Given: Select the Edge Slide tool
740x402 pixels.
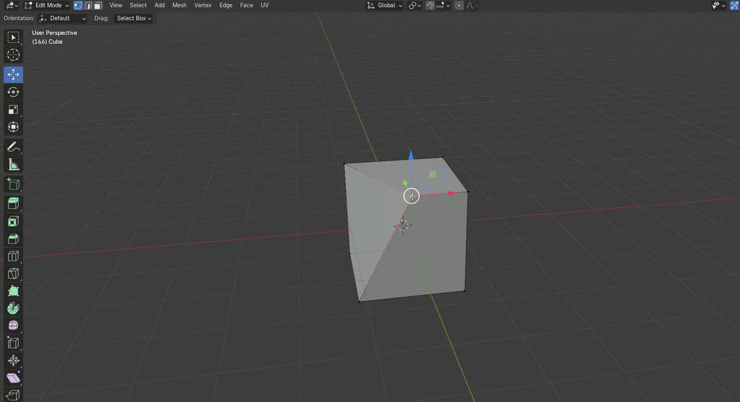Looking at the screenshot, I should coord(13,343).
